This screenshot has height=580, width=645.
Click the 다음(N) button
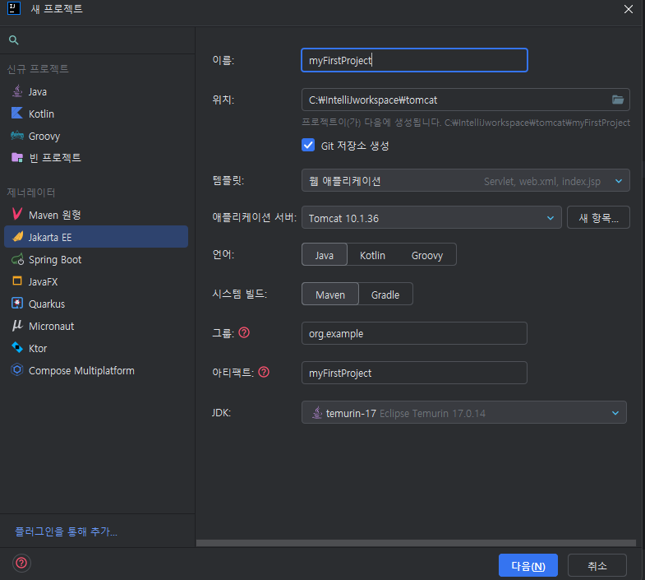click(528, 565)
